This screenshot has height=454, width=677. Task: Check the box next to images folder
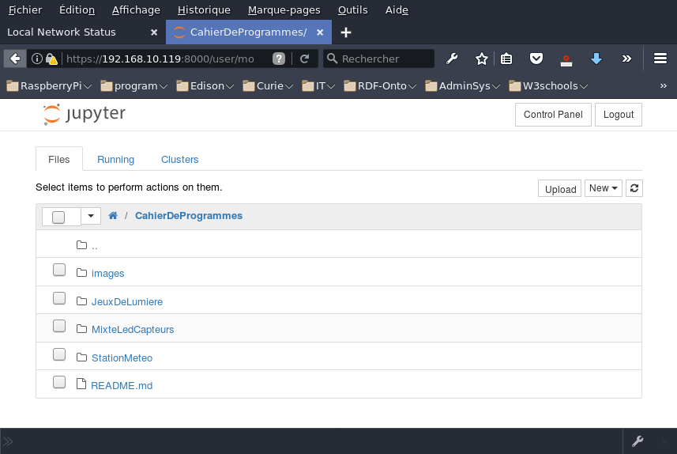pyautogui.click(x=59, y=271)
